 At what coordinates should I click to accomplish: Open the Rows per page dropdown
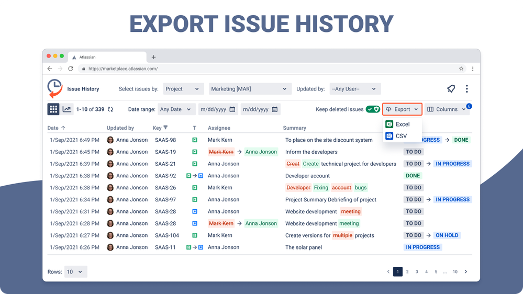pyautogui.click(x=76, y=272)
